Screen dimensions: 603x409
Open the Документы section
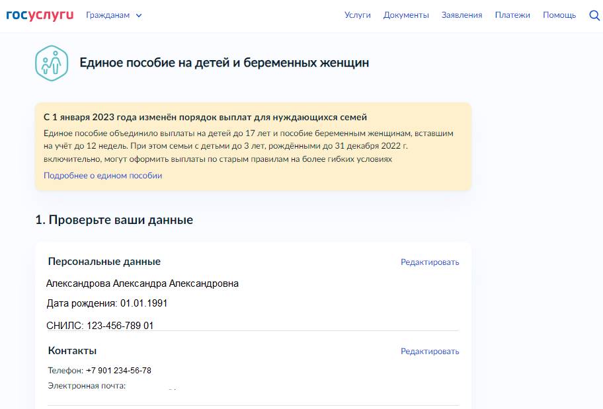point(405,14)
